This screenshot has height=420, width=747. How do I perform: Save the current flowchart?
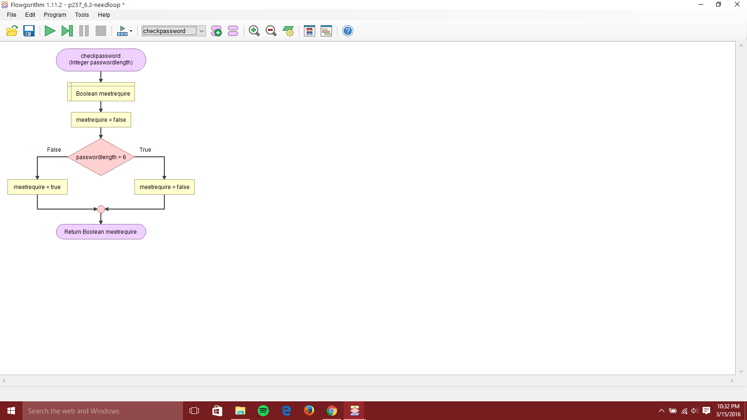pos(28,31)
